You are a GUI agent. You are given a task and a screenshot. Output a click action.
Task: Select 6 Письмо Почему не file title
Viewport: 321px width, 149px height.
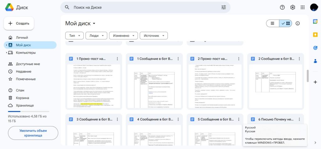276,119
